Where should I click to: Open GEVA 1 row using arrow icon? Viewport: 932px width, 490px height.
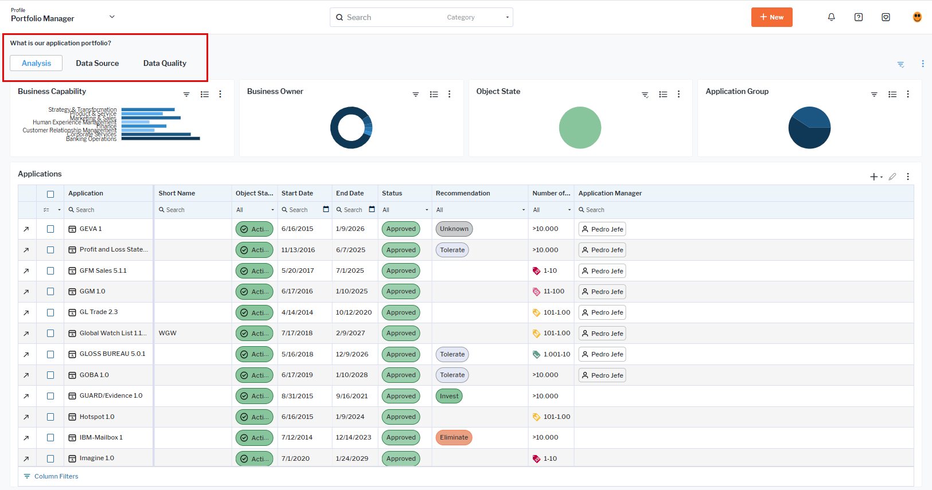point(26,229)
